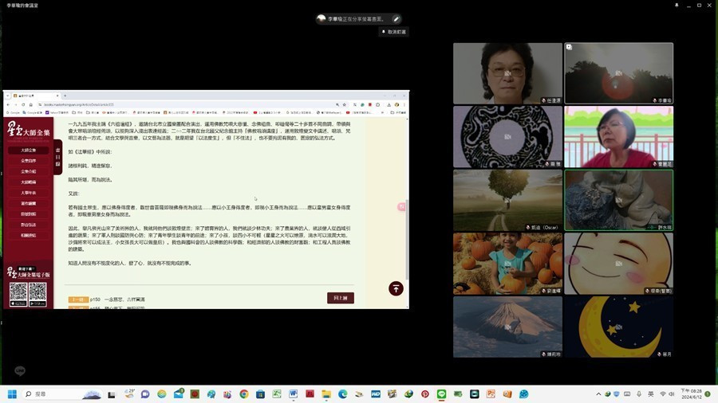Open Google Chrome from the taskbar

click(244, 394)
